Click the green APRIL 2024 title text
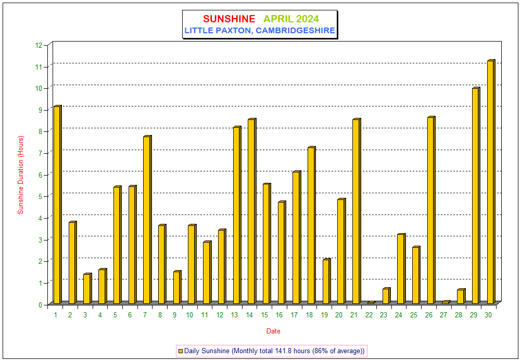Image resolution: width=521 pixels, height=361 pixels. click(291, 19)
